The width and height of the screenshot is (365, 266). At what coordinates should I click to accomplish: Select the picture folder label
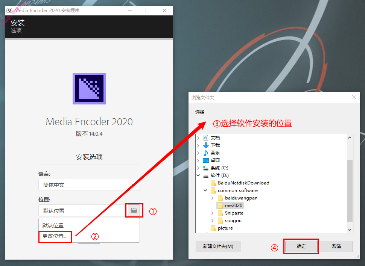click(225, 228)
